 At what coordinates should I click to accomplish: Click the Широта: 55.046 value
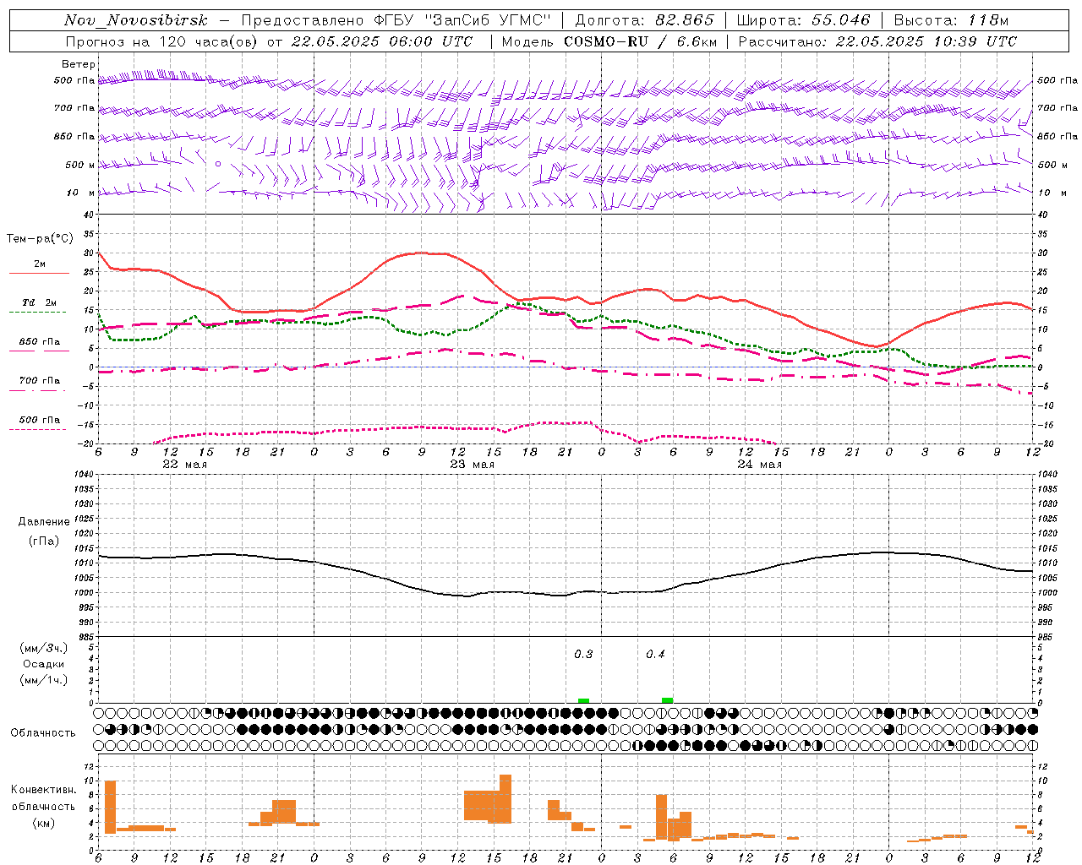[x=804, y=20]
